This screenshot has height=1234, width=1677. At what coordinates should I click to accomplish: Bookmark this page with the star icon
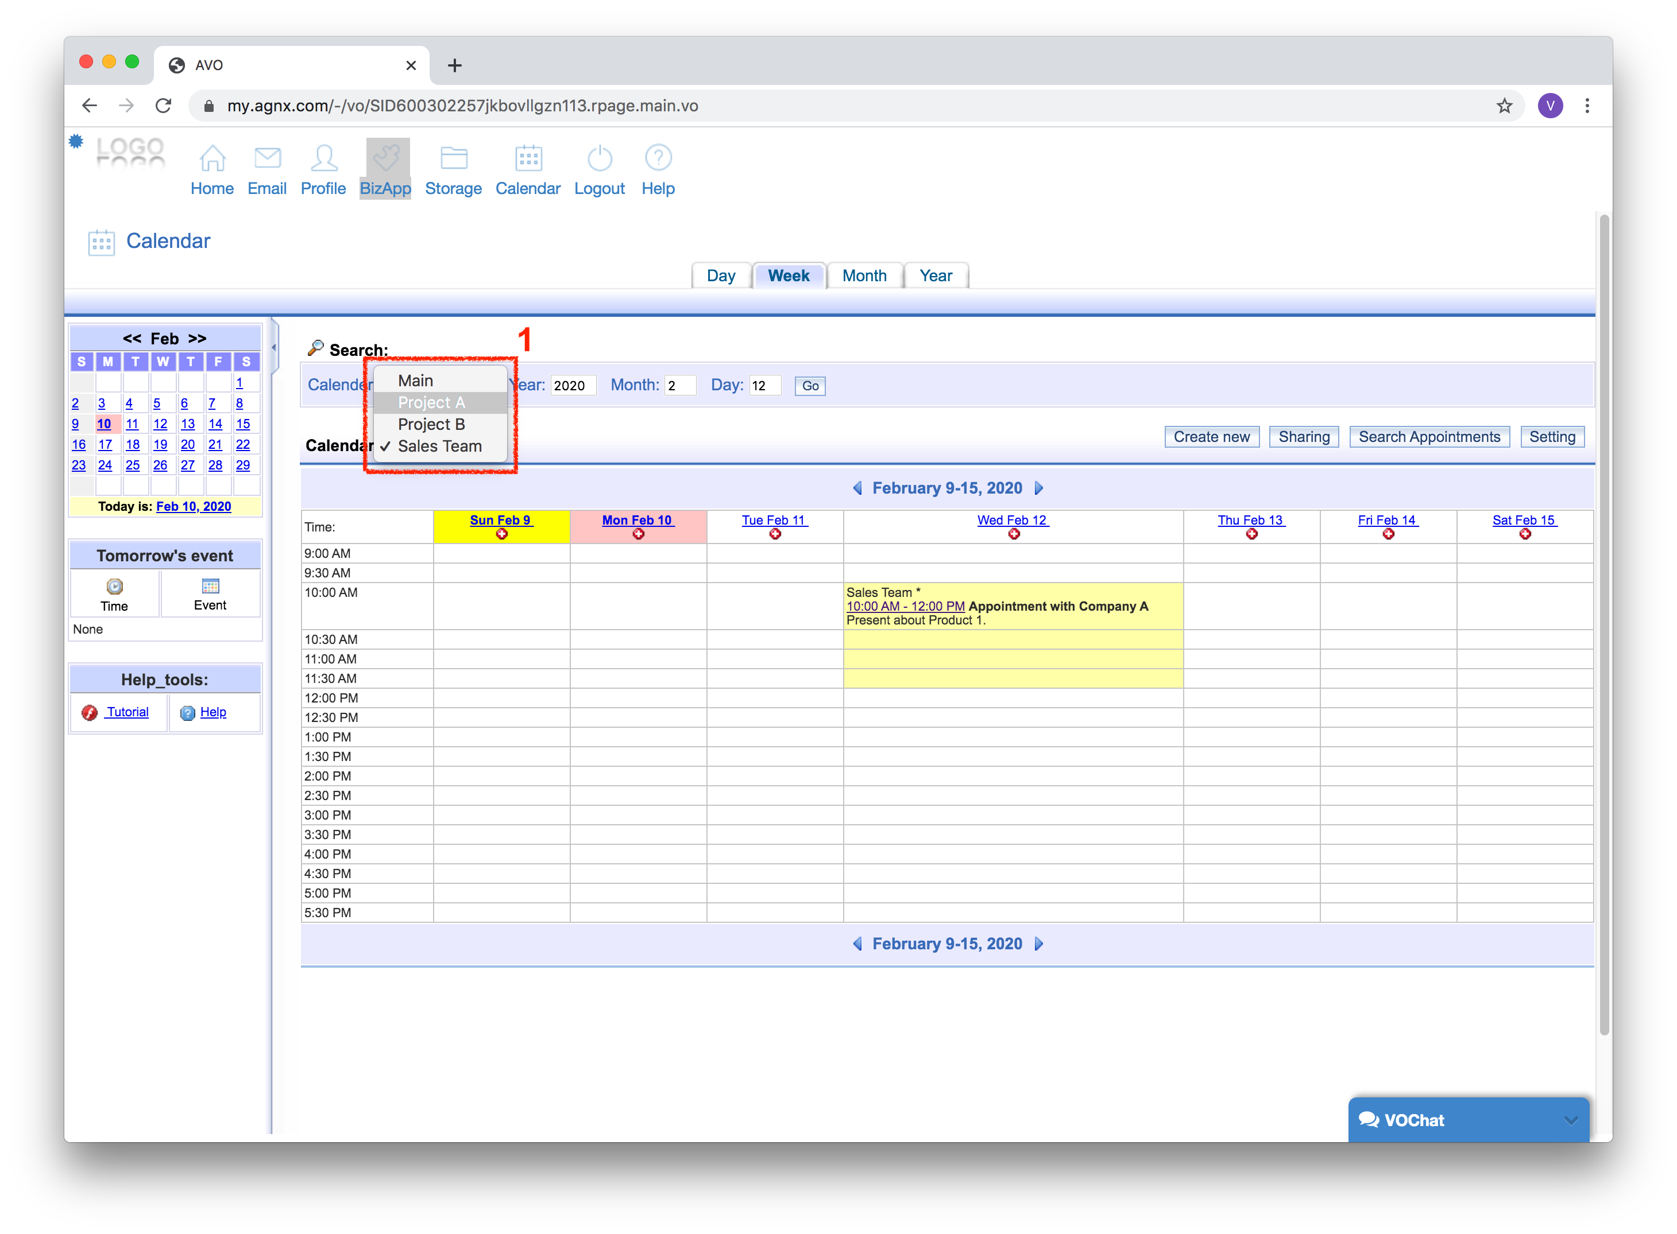point(1504,106)
